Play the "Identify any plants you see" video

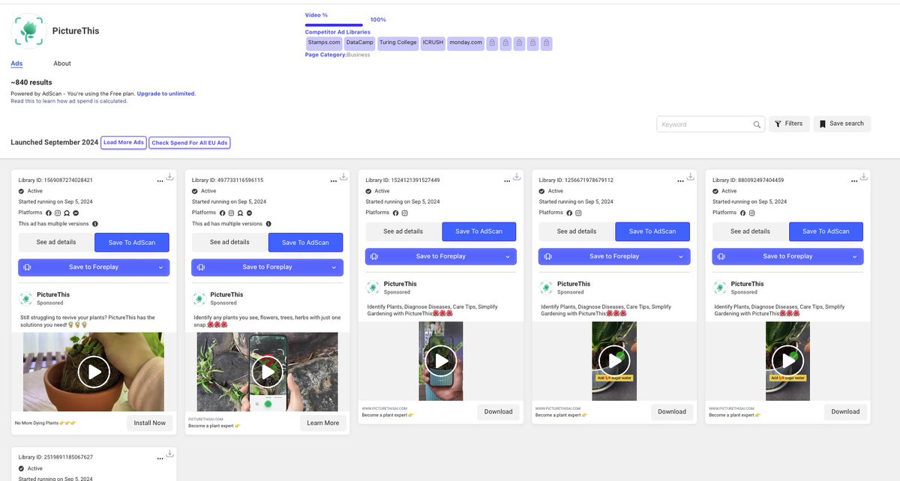[268, 372]
